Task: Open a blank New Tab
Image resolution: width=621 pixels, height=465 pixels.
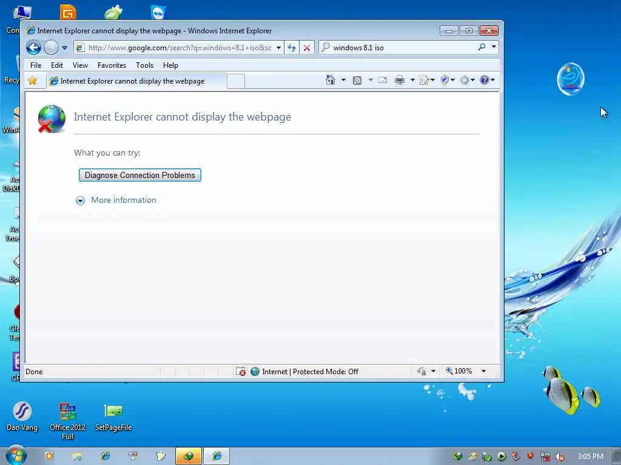Action: pyautogui.click(x=236, y=82)
